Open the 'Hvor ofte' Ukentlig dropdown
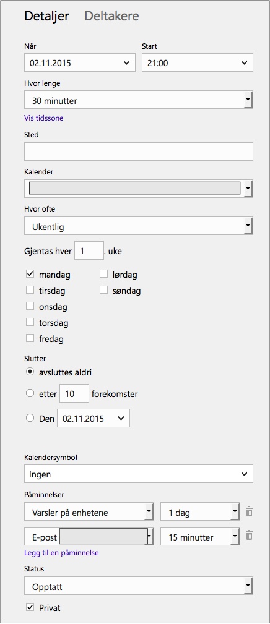270x624 pixels. point(139,226)
